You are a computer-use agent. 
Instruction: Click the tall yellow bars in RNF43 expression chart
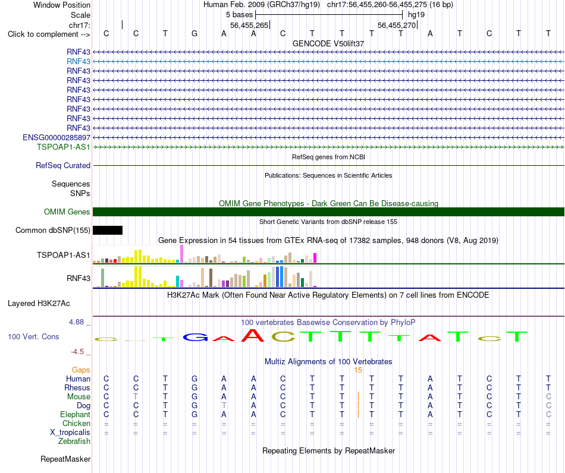(138, 276)
